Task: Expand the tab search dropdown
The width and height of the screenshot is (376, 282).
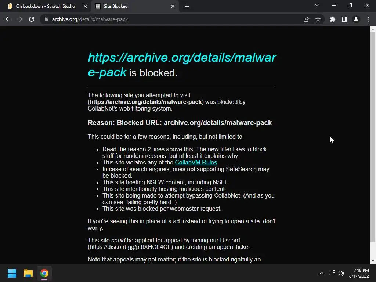Action: click(x=317, y=5)
